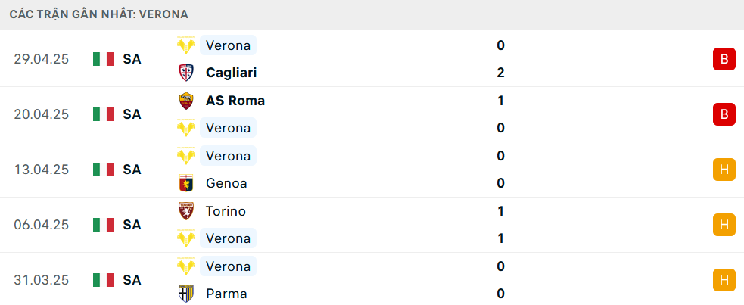Select the highlighted Verona name in the Genoa match
744x305 pixels.
click(x=229, y=156)
